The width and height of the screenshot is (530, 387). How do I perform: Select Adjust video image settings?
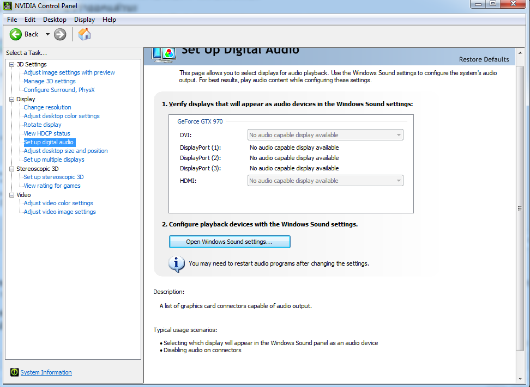[59, 212]
